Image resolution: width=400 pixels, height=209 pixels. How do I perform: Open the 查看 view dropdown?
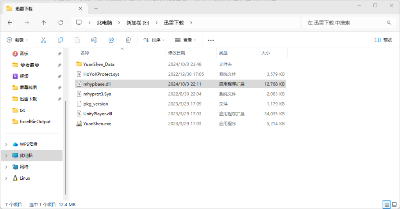pyautogui.click(x=186, y=40)
